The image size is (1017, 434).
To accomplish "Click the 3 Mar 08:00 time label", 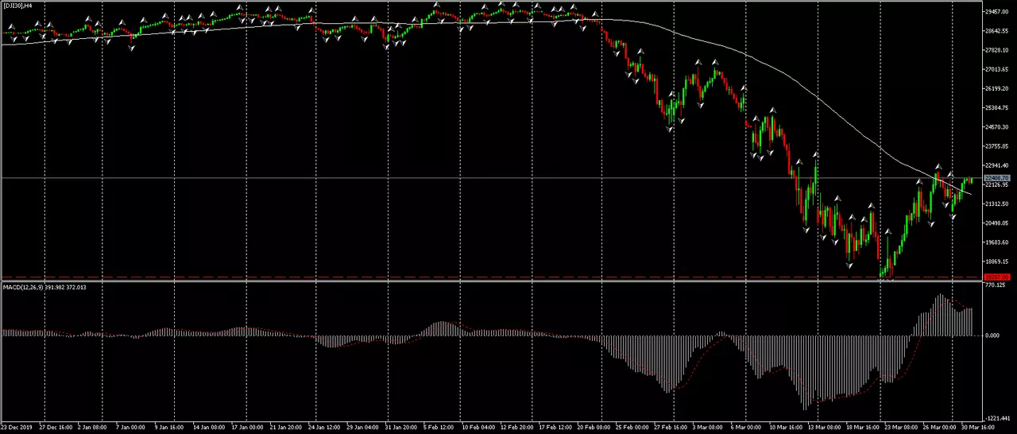I will click(706, 428).
